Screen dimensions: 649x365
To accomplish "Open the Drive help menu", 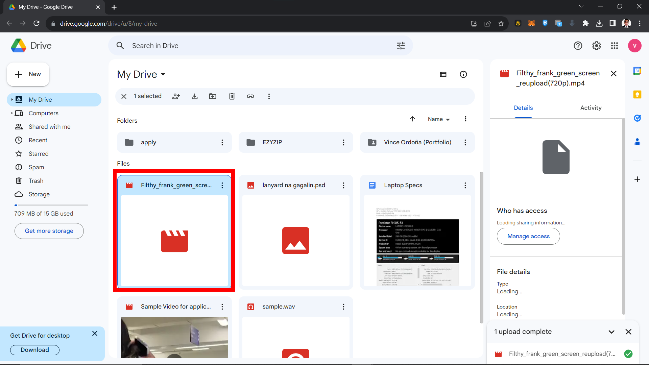I will (578, 46).
